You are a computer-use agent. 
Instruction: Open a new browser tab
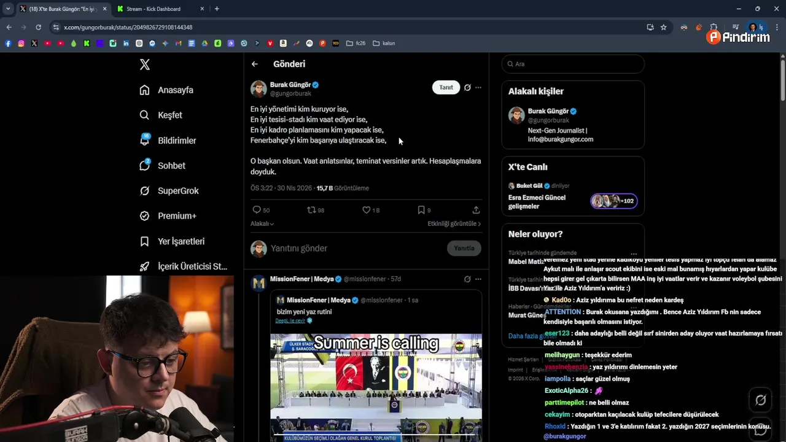[217, 9]
